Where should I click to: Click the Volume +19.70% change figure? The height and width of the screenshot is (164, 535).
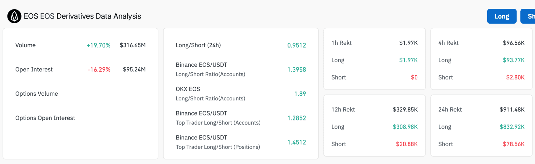[x=98, y=45]
